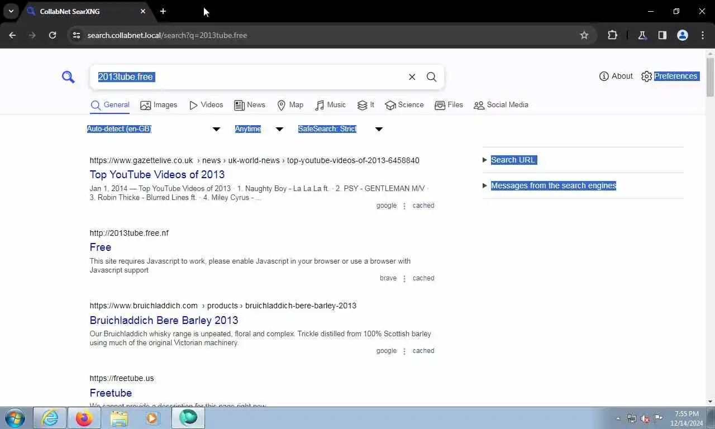
Task: Clear the search query with the X icon
Action: click(x=412, y=77)
